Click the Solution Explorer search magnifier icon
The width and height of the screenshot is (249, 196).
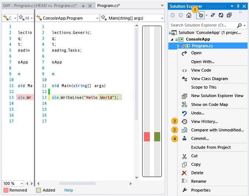pyautogui.click(x=240, y=25)
